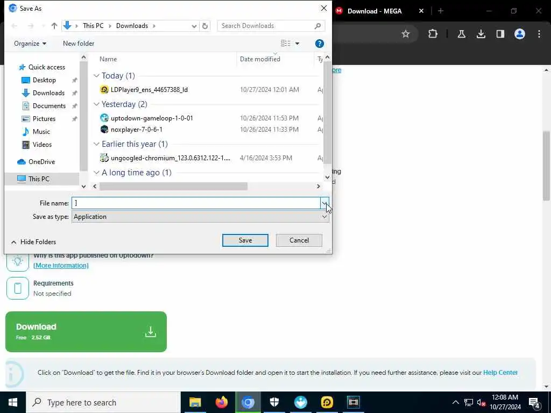This screenshot has height=413, width=551.
Task: Open the Organize menu
Action: coord(30,44)
